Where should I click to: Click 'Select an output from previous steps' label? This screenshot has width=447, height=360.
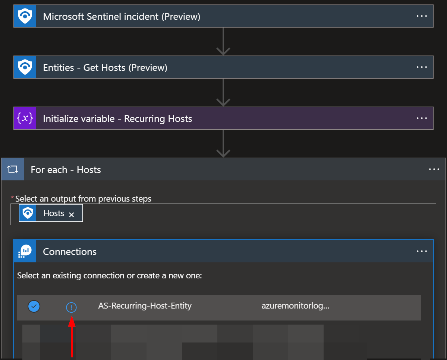pyautogui.click(x=83, y=199)
